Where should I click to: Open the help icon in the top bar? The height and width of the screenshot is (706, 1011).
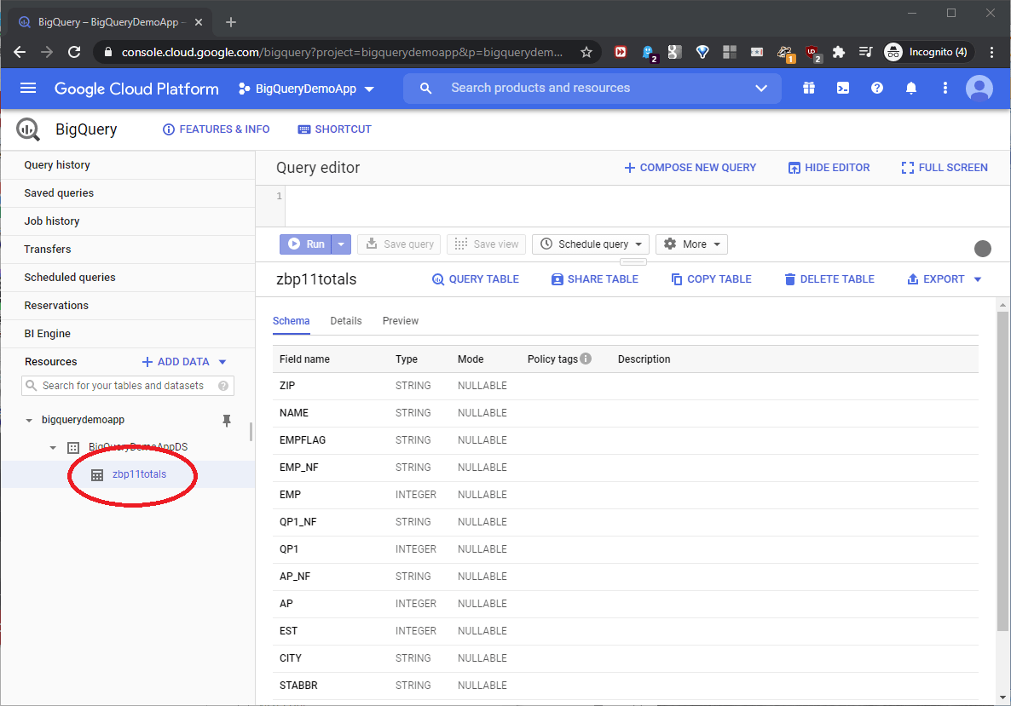point(876,88)
